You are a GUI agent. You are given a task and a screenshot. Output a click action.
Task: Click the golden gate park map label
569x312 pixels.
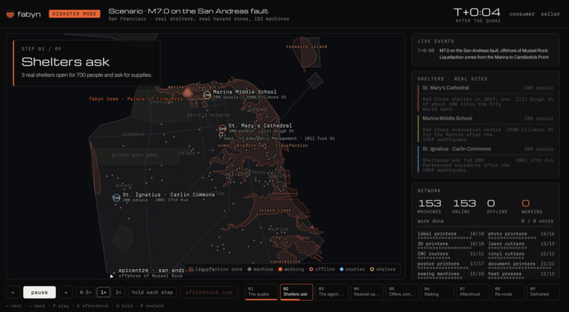click(x=135, y=155)
